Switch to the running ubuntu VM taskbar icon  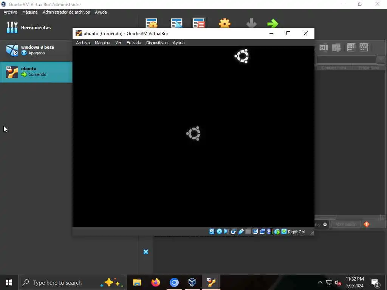[x=211, y=282]
